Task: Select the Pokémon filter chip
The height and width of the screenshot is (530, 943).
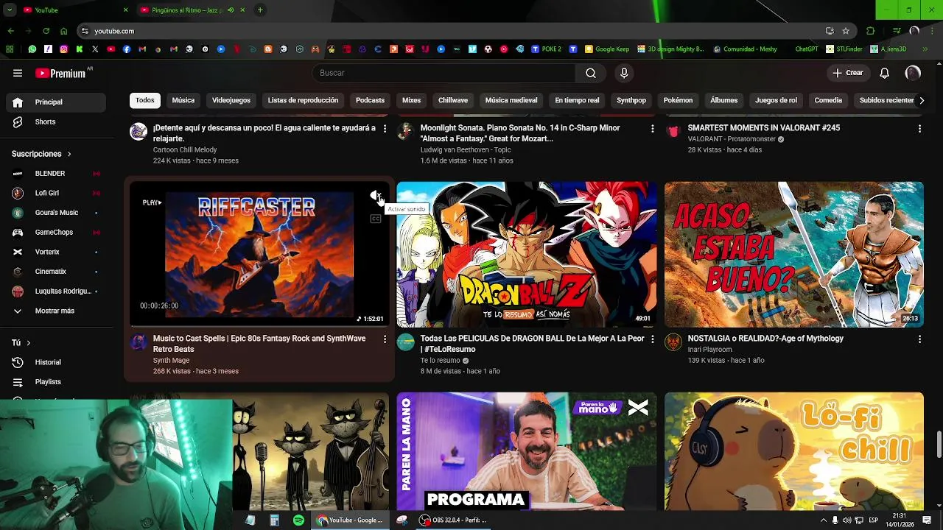Action: (678, 100)
